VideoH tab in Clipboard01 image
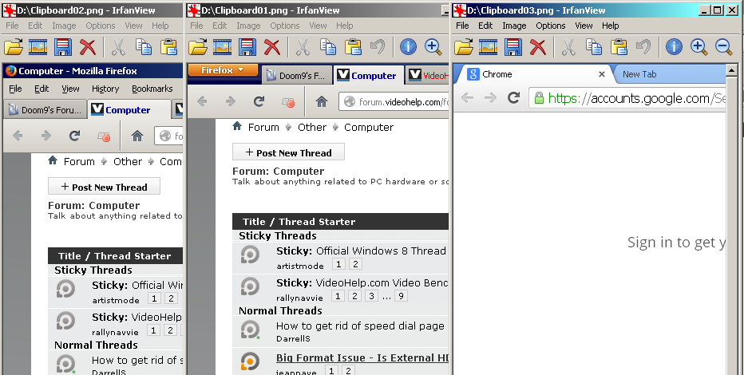This screenshot has width=744, height=375. tap(429, 75)
